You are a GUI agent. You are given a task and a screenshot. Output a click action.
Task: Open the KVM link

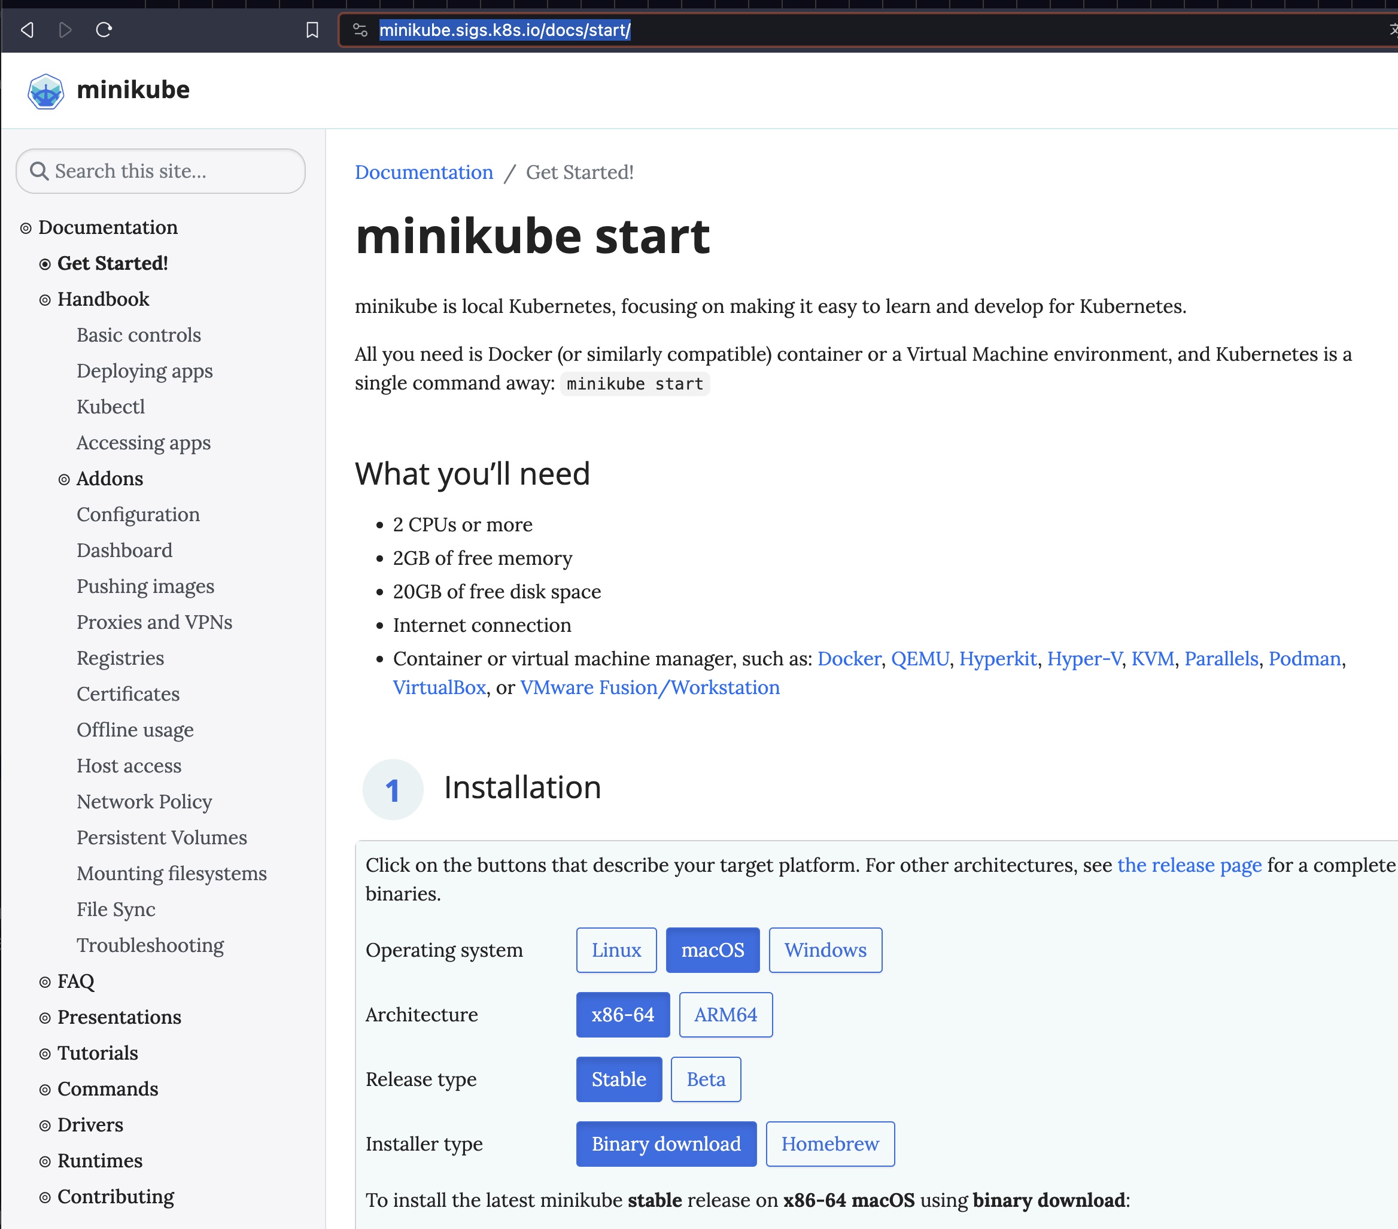(1153, 659)
